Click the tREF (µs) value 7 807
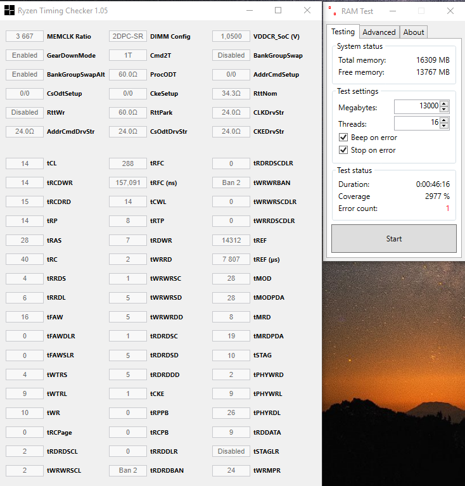This screenshot has width=465, height=486. [x=231, y=259]
